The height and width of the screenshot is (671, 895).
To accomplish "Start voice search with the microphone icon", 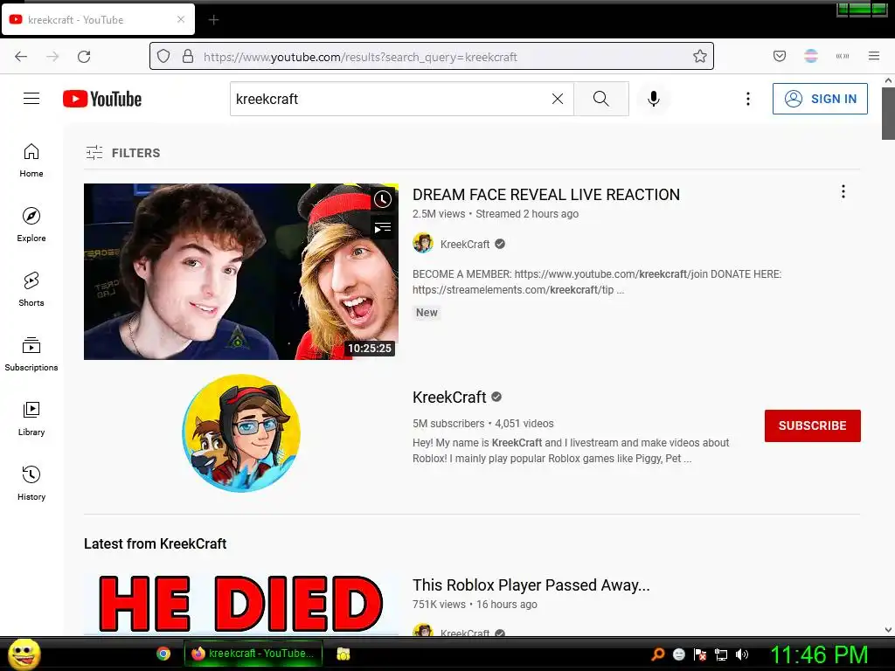I will pyautogui.click(x=654, y=99).
